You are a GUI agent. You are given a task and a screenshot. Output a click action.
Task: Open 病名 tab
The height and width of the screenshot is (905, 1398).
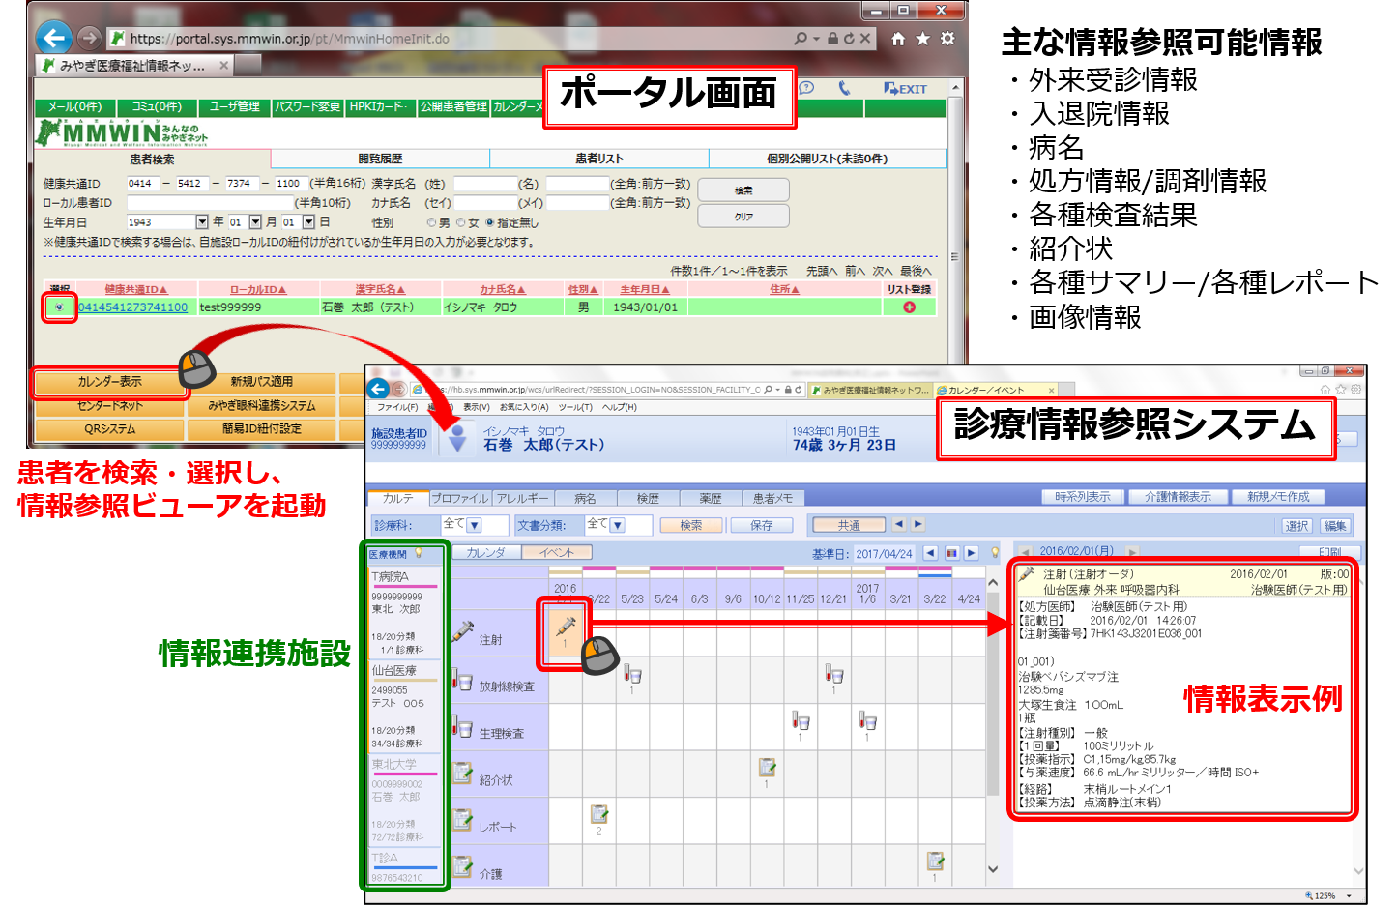tap(585, 498)
